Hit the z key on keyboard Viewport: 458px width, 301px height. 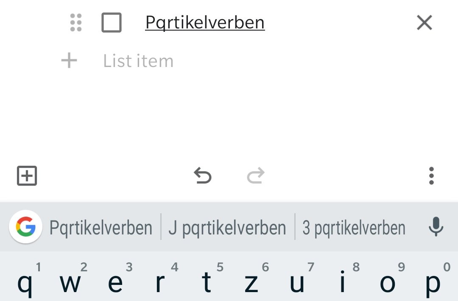[x=251, y=282]
